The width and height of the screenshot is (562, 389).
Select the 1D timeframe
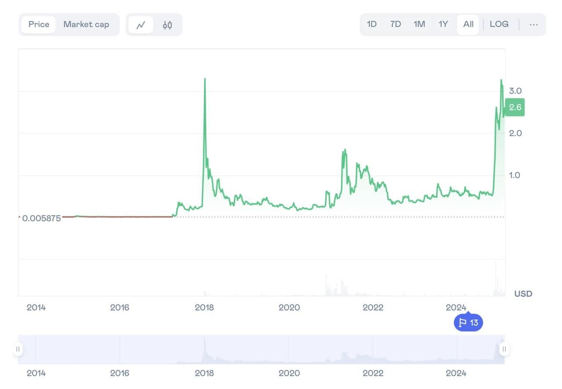tap(371, 24)
